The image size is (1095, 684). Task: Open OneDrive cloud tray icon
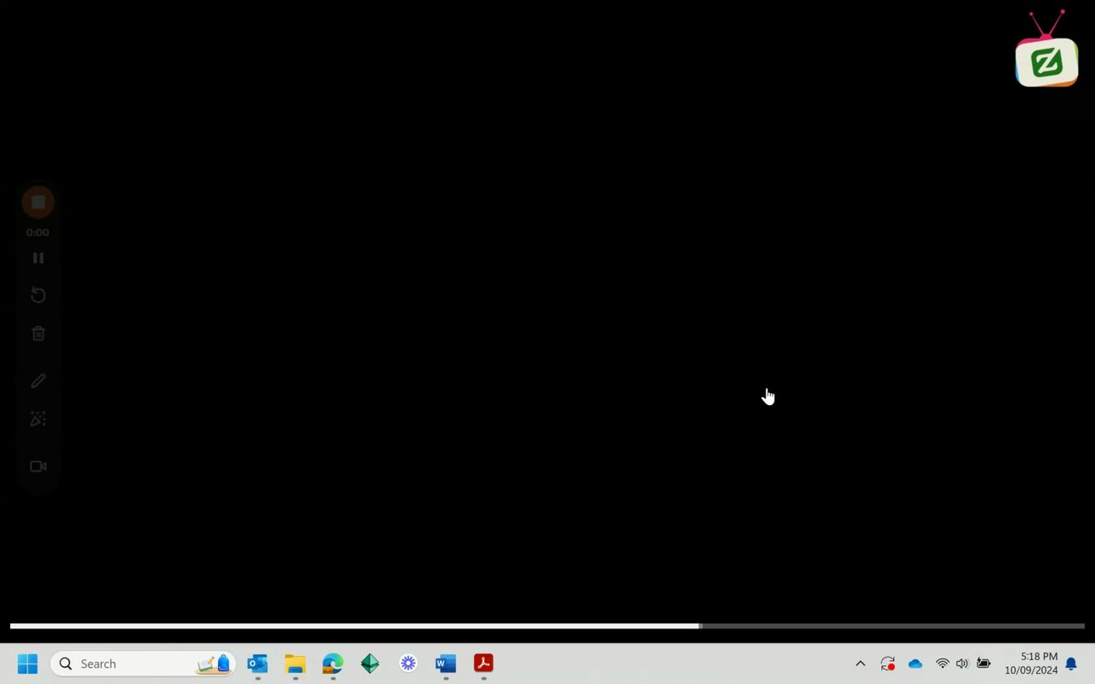click(x=915, y=663)
